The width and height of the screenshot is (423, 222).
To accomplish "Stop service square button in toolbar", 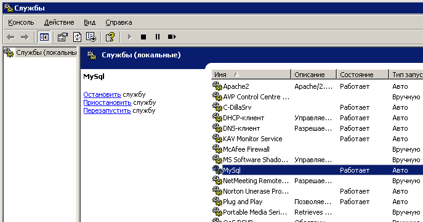I will pyautogui.click(x=143, y=37).
